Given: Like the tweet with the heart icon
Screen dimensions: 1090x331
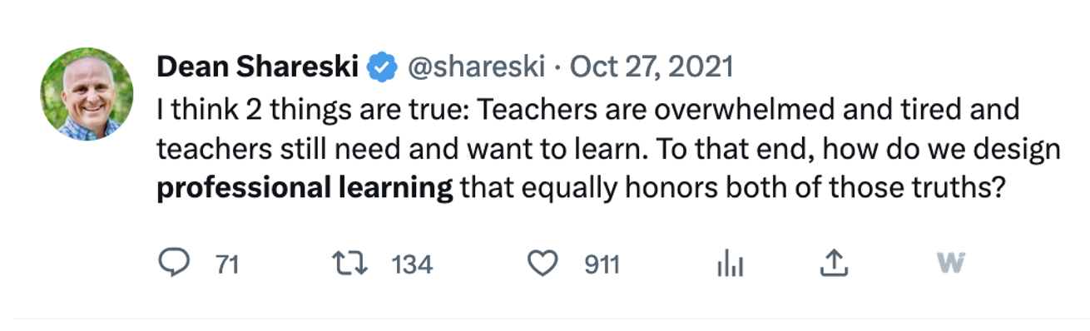Looking at the screenshot, I should point(543,264).
